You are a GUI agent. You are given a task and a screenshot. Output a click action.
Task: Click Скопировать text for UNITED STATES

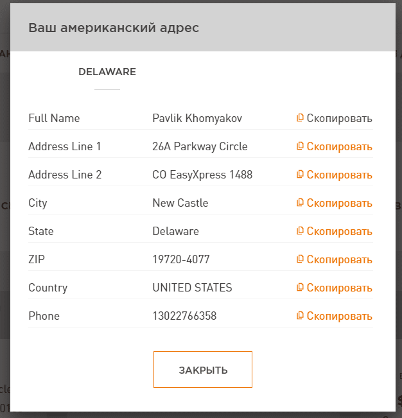coord(339,288)
